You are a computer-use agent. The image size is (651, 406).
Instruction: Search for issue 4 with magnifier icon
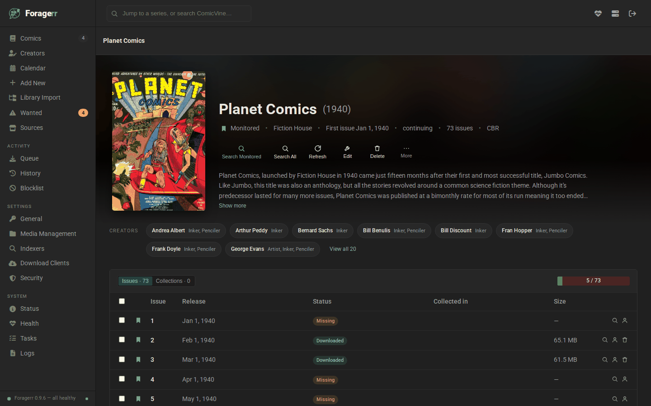(615, 379)
